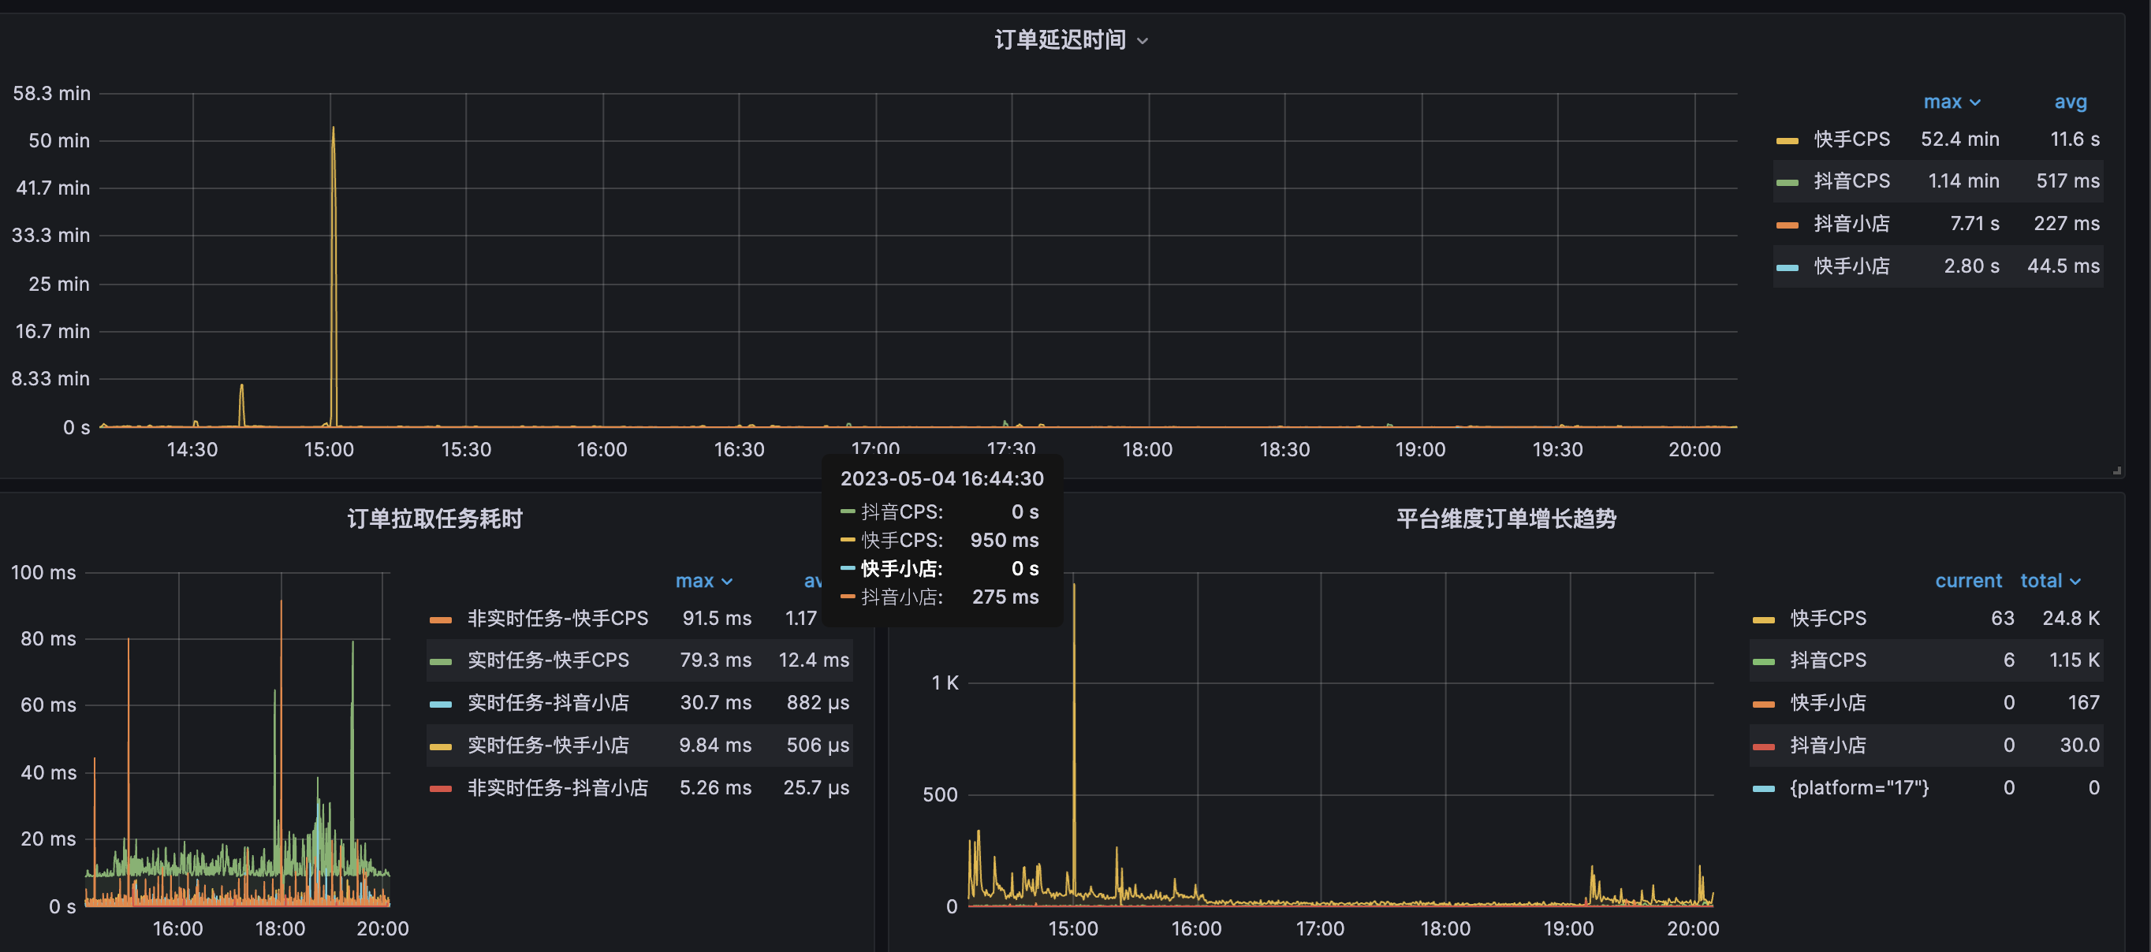Click the resize handle of the 订单延迟时间 panel
Image resolution: width=2151 pixels, height=952 pixels.
(x=2117, y=470)
